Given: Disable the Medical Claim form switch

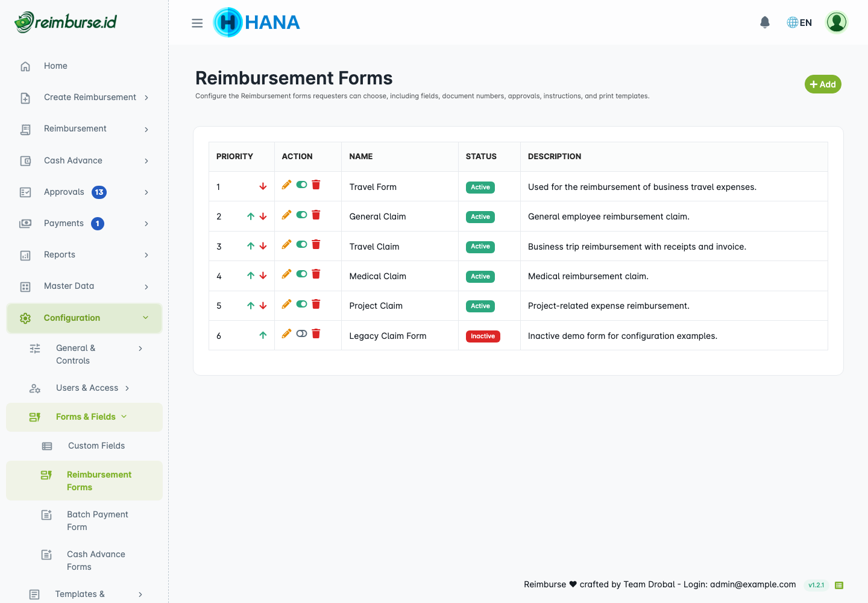Looking at the screenshot, I should (x=302, y=274).
